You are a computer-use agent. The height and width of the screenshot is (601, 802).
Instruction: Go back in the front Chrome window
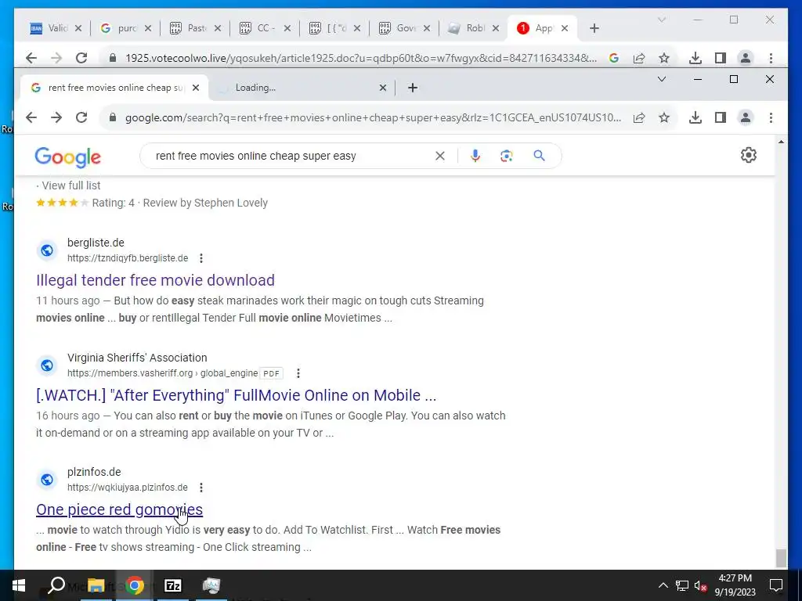point(31,117)
